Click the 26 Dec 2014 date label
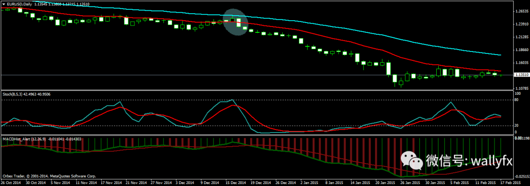This screenshot has height=186, width=530. click(286, 183)
